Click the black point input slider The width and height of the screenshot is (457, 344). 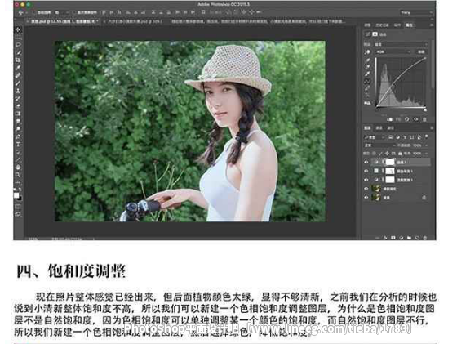click(376, 109)
